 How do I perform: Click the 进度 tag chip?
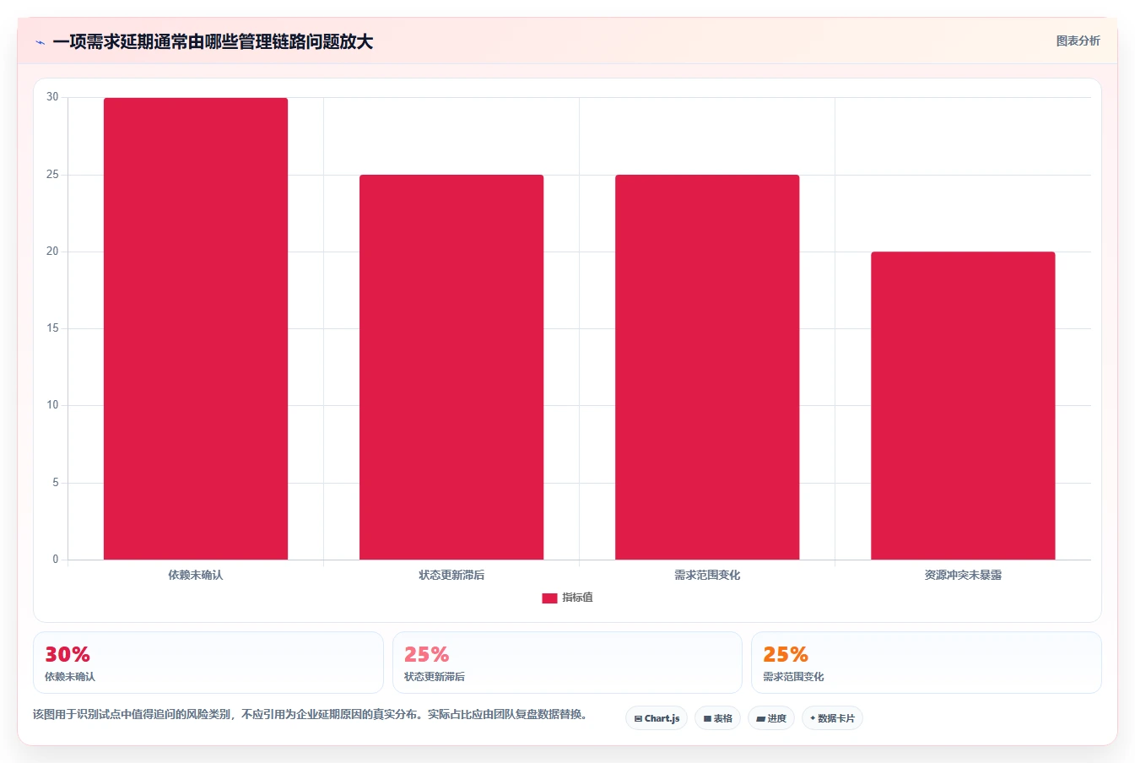[x=770, y=718]
